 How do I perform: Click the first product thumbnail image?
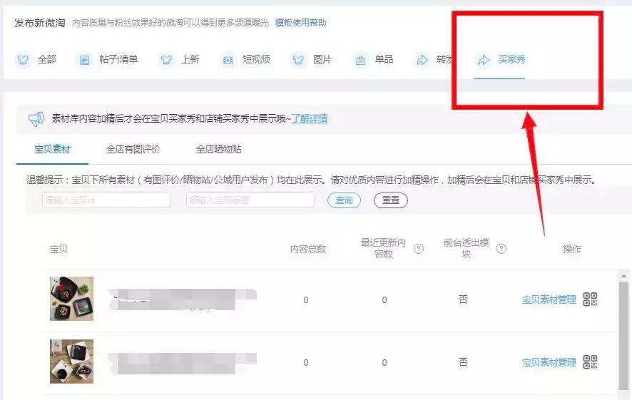(x=72, y=299)
